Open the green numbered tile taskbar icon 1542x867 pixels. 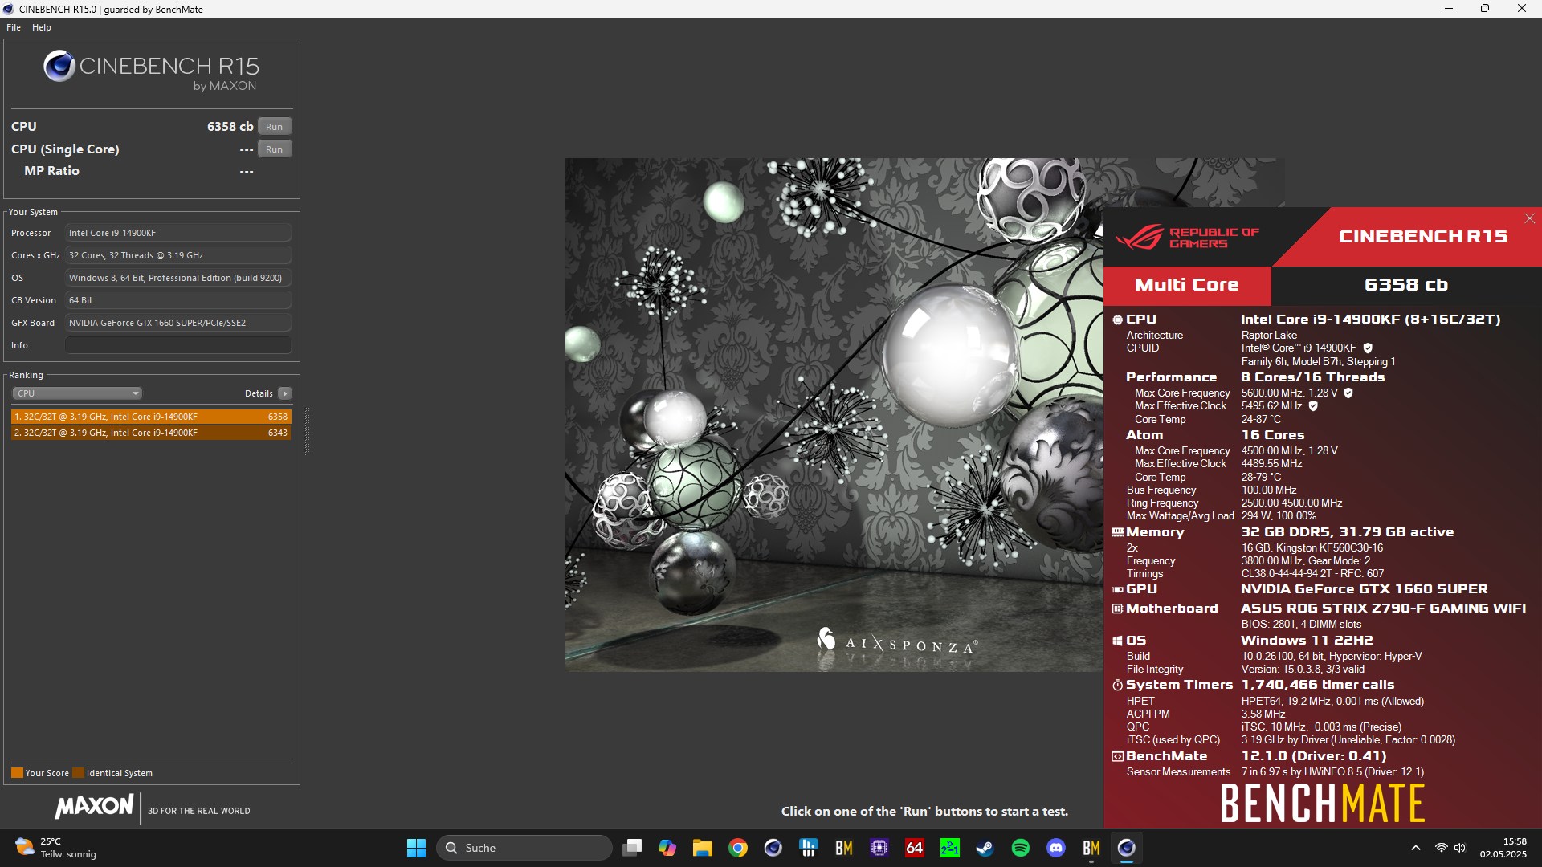tap(950, 848)
